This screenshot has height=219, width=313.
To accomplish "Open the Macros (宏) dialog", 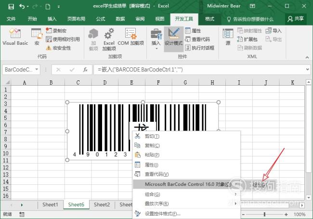I will pyautogui.click(x=37, y=37).
